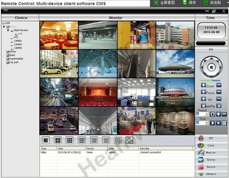Viewport: 229px width, 178px height.
Task: Tilt the PTZ camera up
Action: (211, 58)
